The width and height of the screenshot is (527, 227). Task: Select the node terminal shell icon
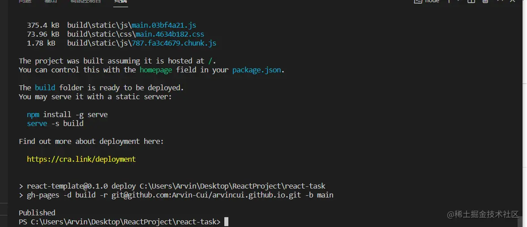coord(419,1)
